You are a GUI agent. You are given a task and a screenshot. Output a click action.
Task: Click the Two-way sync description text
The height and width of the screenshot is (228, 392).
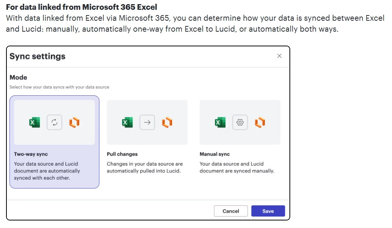47,171
